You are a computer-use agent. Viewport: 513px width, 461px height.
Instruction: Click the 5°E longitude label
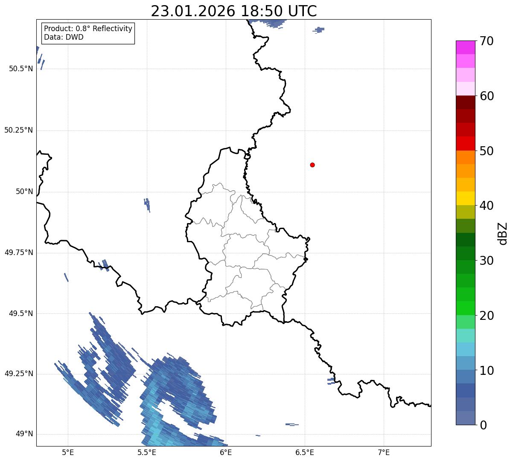coord(68,452)
